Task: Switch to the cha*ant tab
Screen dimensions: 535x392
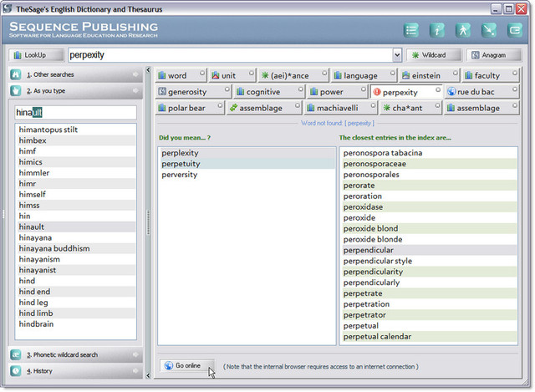Action: pos(410,108)
